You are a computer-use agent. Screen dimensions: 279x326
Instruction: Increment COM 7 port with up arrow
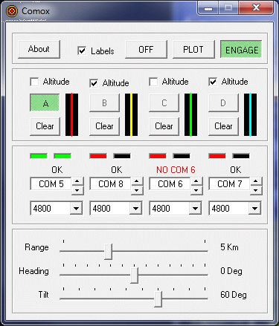click(x=256, y=181)
